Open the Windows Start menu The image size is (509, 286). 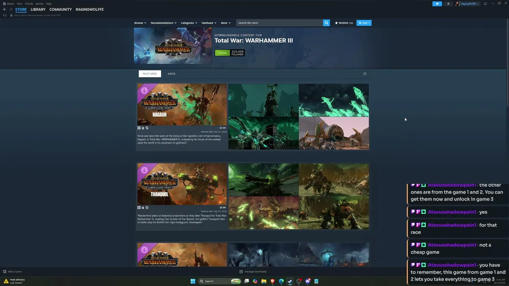click(x=193, y=281)
